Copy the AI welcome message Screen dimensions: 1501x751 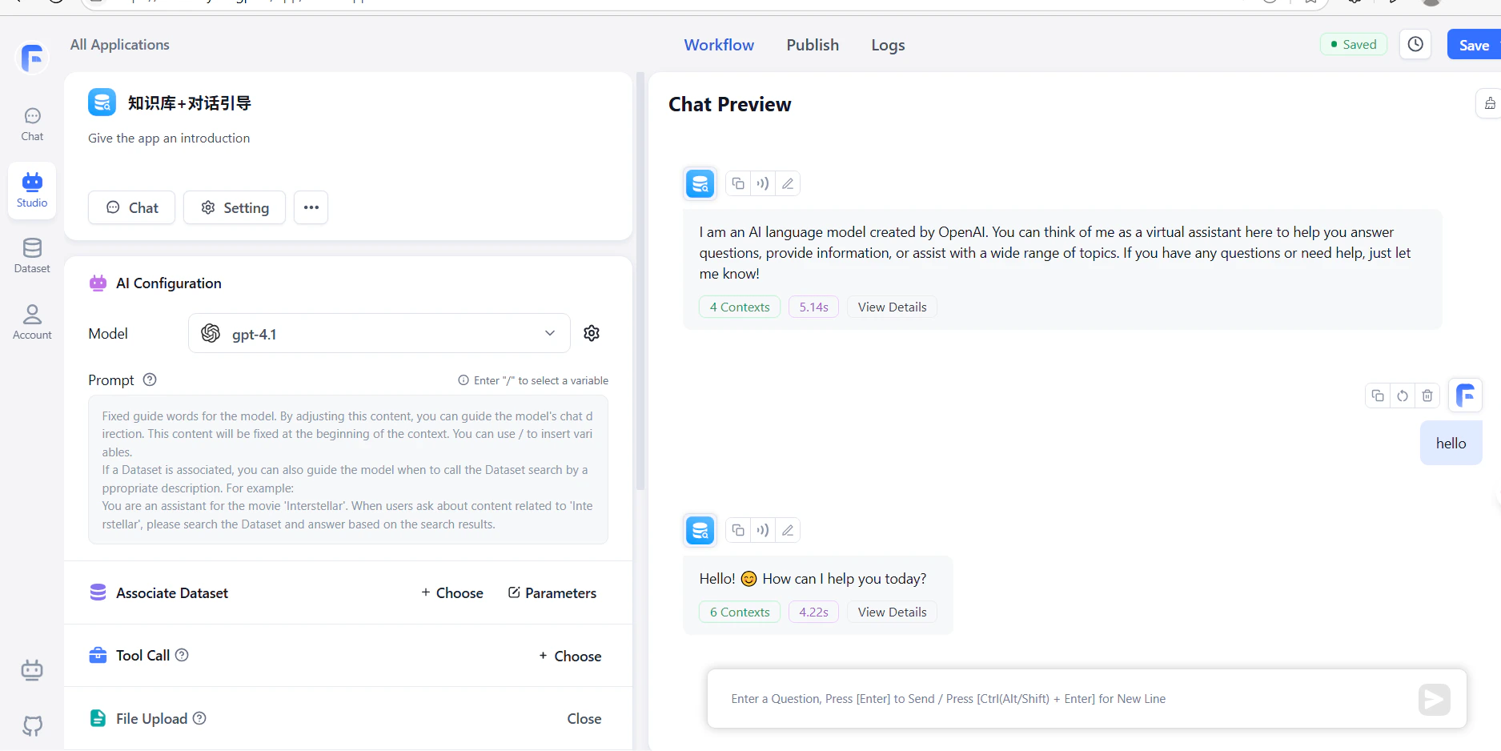click(x=737, y=183)
